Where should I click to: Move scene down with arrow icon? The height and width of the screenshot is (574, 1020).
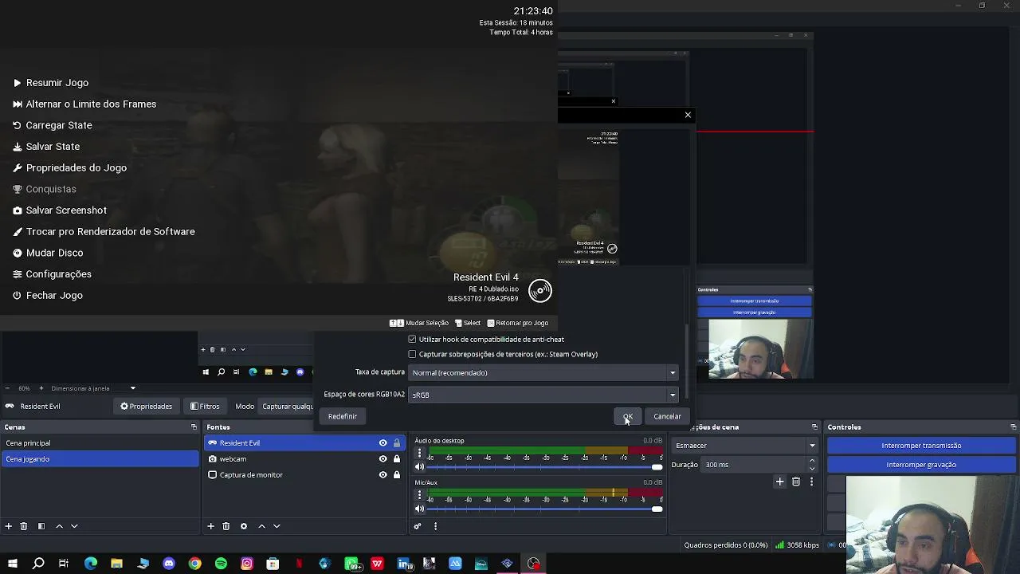(74, 526)
